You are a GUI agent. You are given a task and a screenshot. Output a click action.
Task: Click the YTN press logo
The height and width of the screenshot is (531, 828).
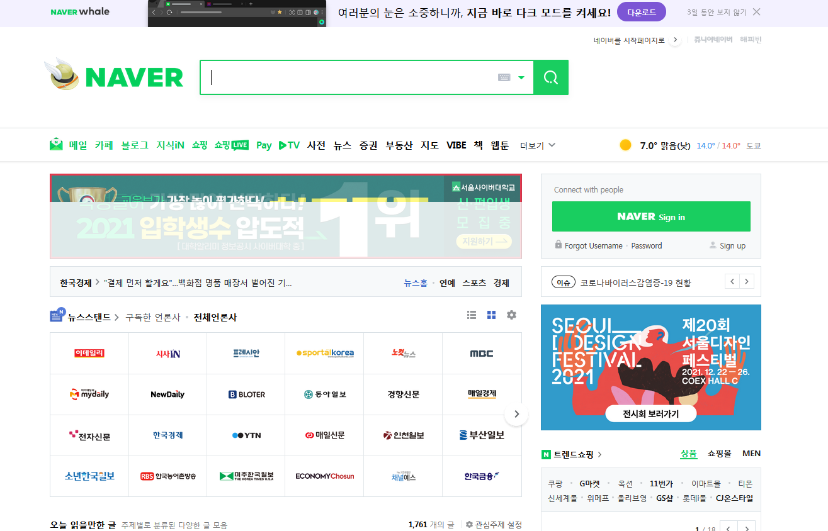pyautogui.click(x=246, y=435)
